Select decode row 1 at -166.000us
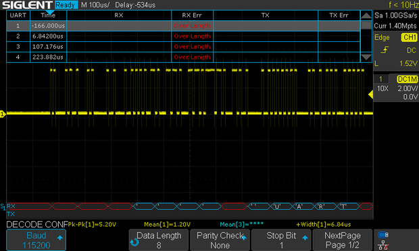 tap(183, 26)
